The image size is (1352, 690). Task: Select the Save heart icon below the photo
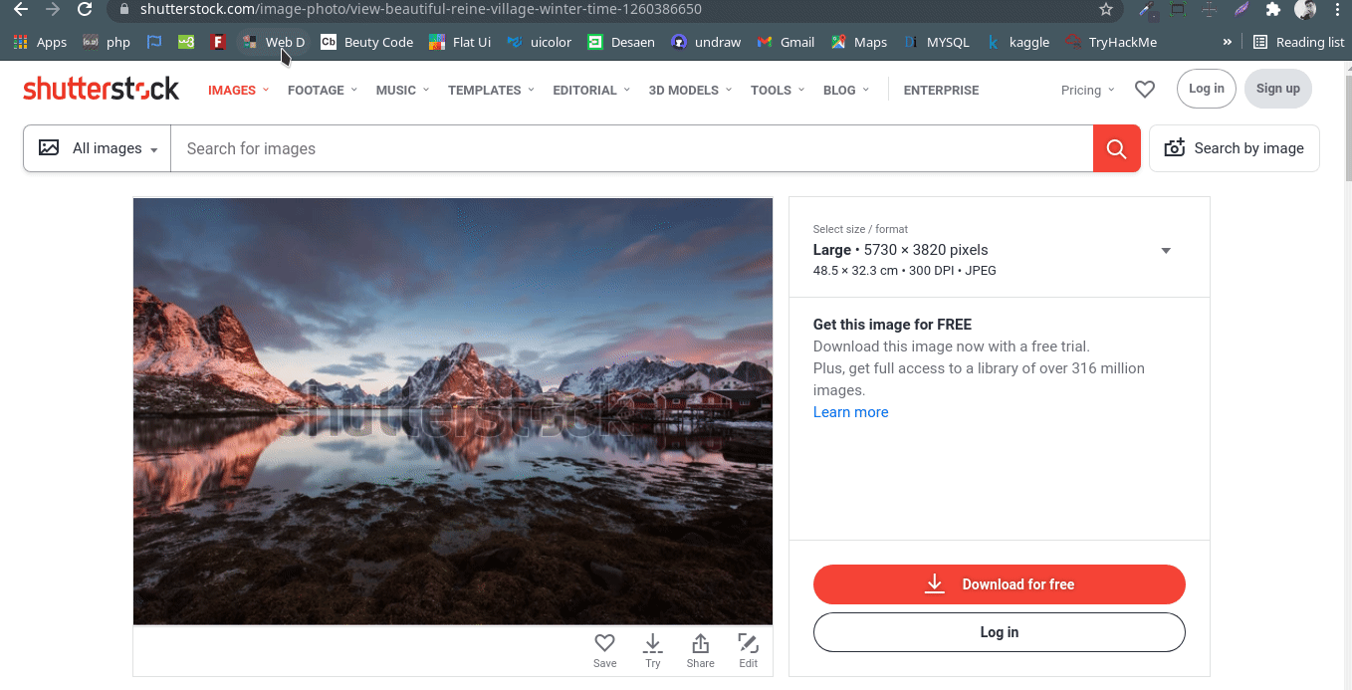tap(604, 643)
